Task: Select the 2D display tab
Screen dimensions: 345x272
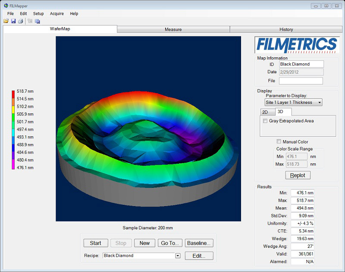Action: [266, 112]
